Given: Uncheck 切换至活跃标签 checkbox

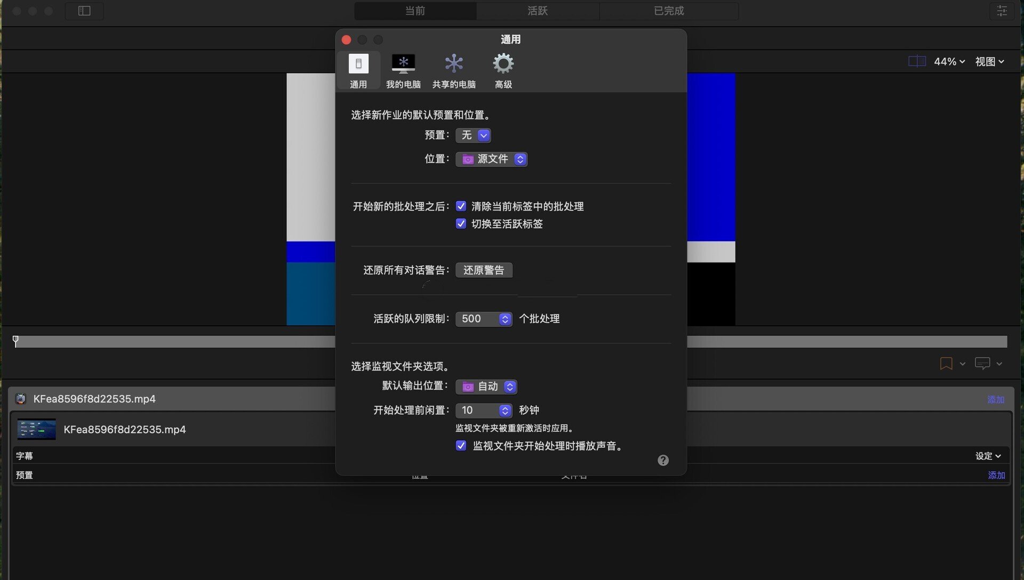Looking at the screenshot, I should tap(461, 224).
